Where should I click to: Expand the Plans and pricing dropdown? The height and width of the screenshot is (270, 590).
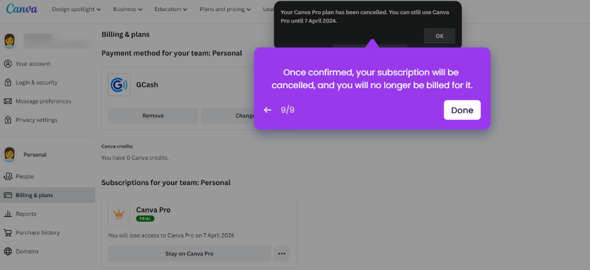(x=225, y=9)
